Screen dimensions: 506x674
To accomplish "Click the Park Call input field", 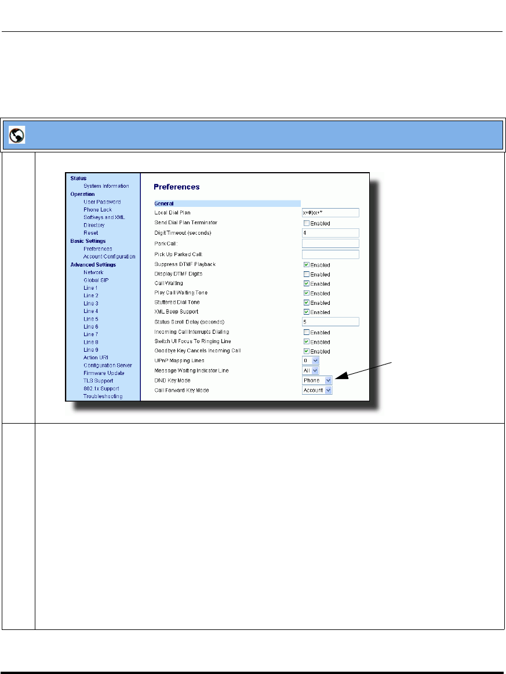I will coord(330,244).
